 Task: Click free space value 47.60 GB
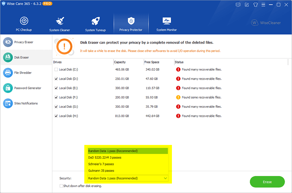click(x=151, y=79)
